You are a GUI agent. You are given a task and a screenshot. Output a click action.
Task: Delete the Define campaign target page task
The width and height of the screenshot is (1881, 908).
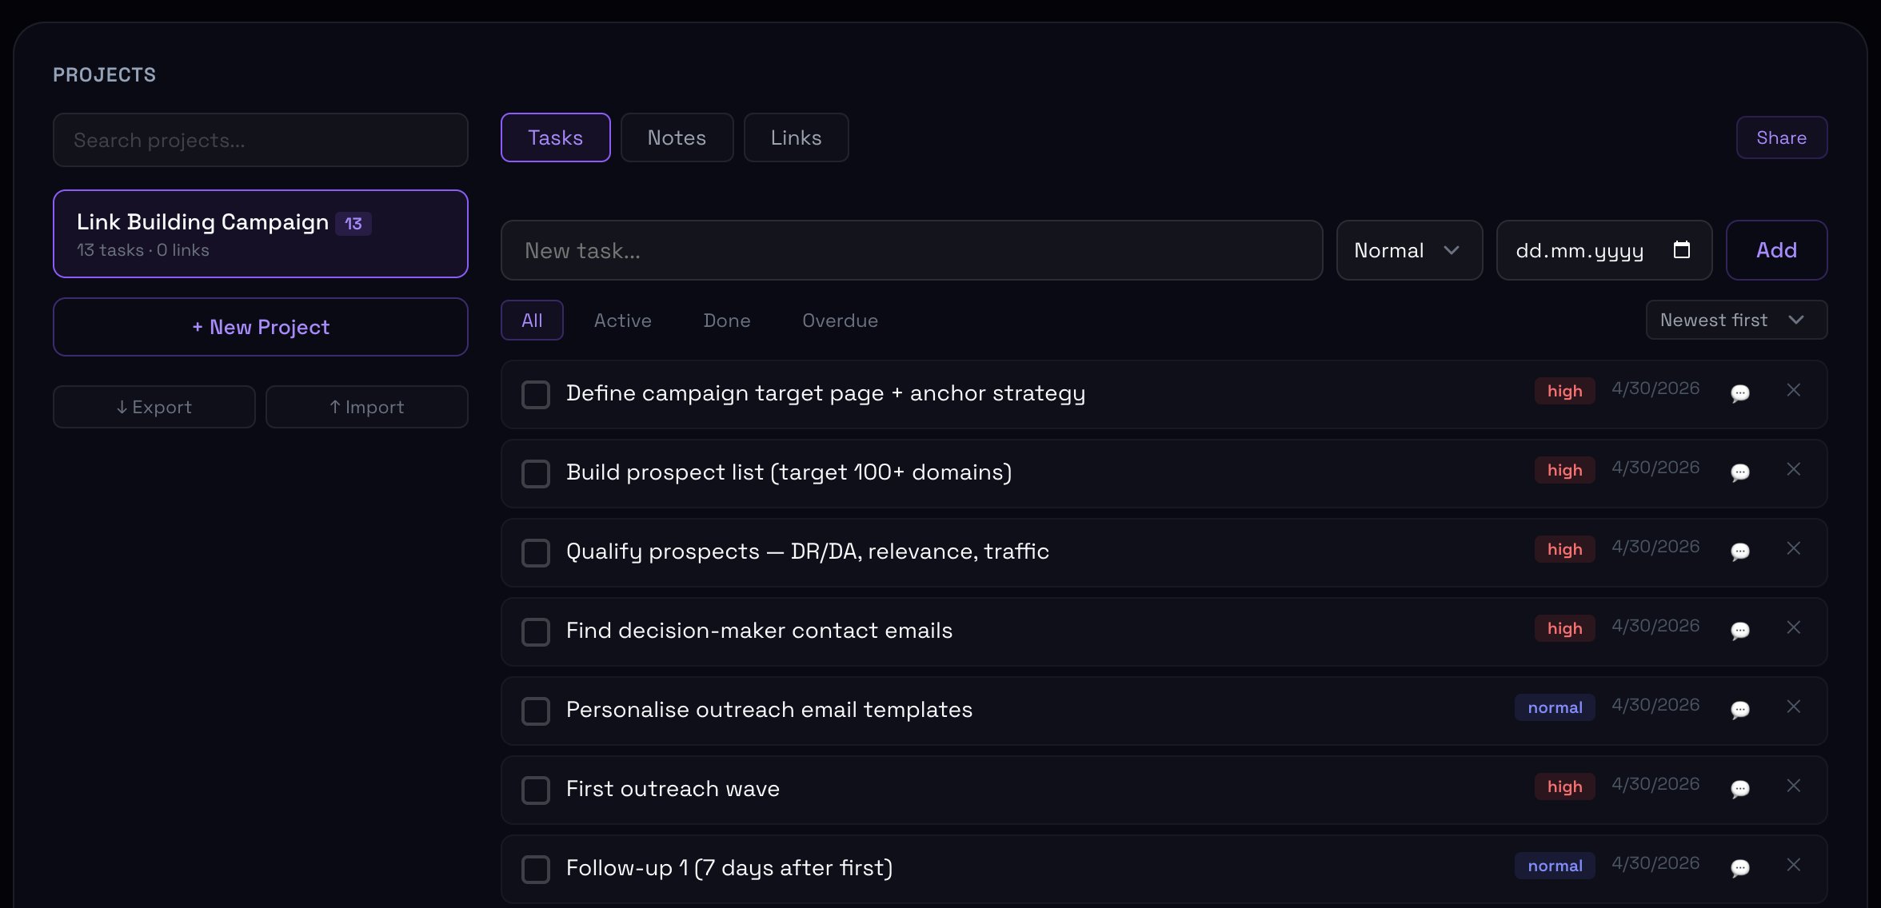pyautogui.click(x=1794, y=390)
